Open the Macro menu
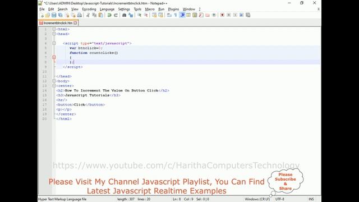The height and width of the screenshot is (202, 359). (x=150, y=9)
